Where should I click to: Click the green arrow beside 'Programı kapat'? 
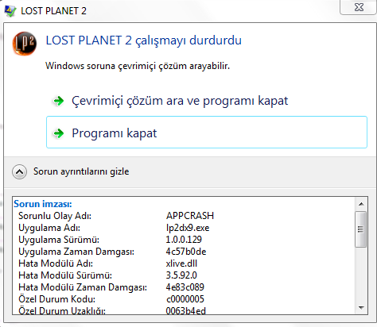point(59,133)
